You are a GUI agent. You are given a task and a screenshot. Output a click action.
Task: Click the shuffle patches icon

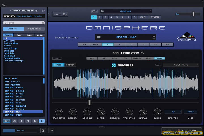point(14,121)
